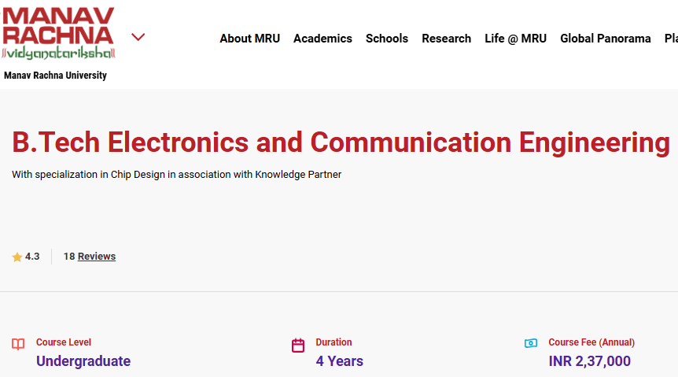Click the INR 2,37,000 fee value
This screenshot has height=377, width=678.
tap(589, 361)
